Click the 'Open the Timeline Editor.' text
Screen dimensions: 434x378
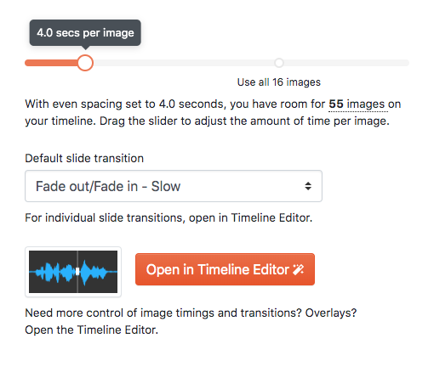pyautogui.click(x=91, y=330)
